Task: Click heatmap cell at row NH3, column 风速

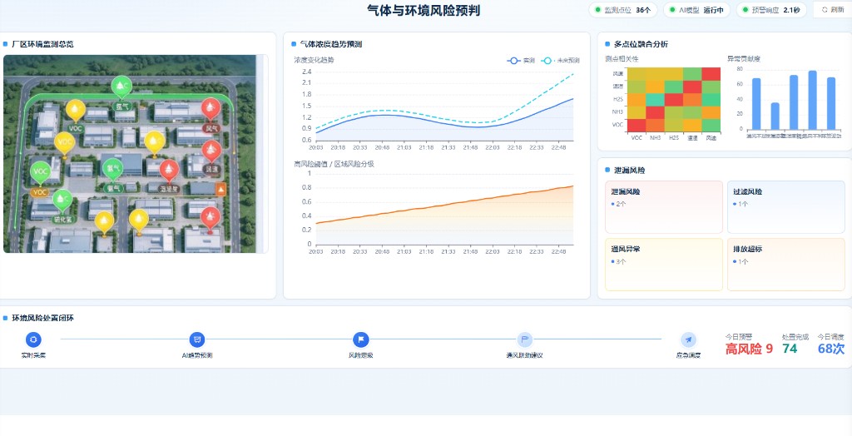Action: click(x=711, y=112)
